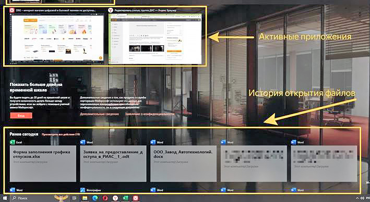This screenshot has width=370, height=202.
Task: Click Word icon below ООО_Завод_Автотехнологий card
Action: click(x=153, y=190)
